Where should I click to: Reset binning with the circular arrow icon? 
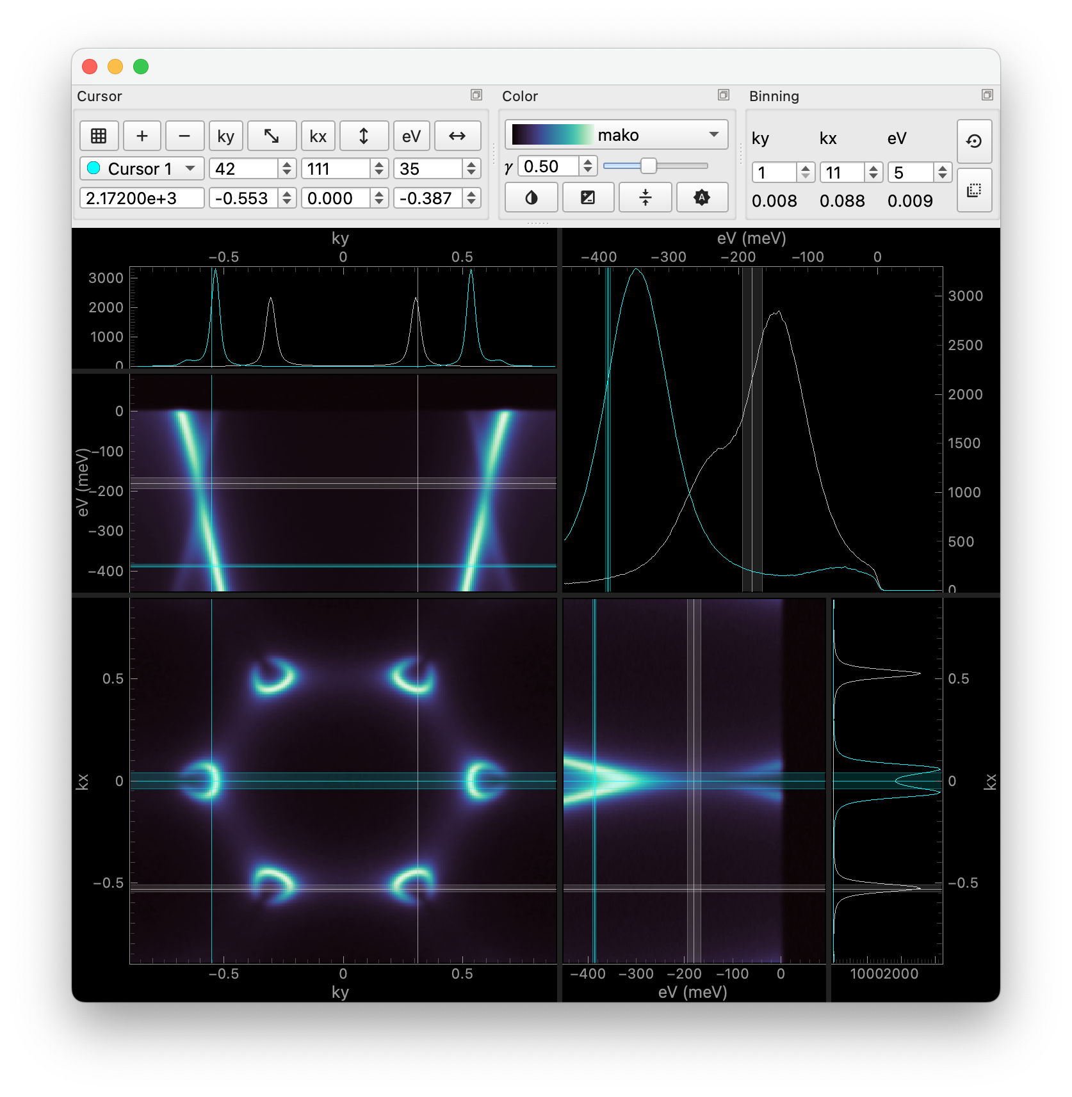[x=974, y=141]
